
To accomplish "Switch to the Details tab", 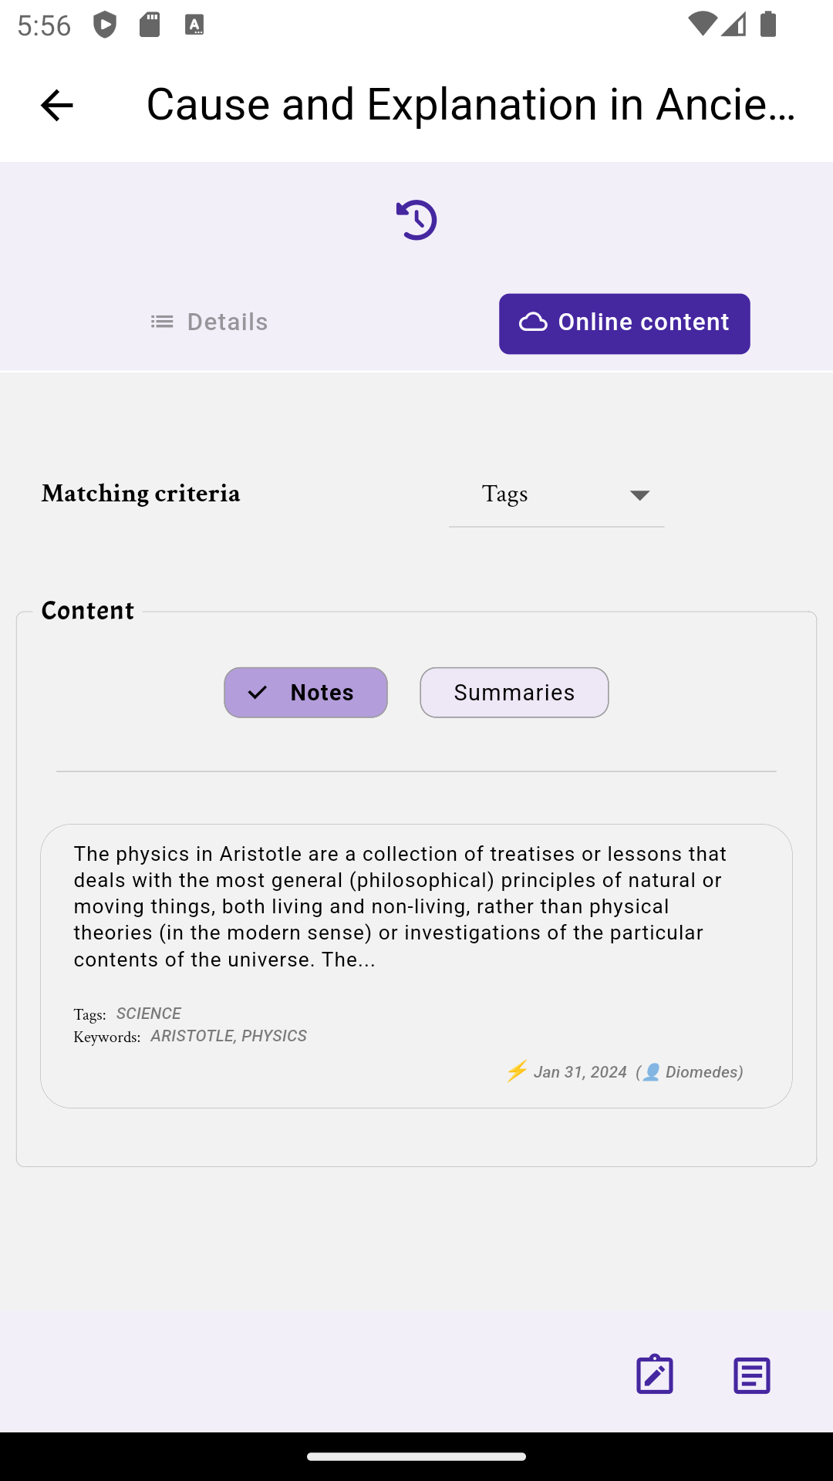I will (209, 322).
